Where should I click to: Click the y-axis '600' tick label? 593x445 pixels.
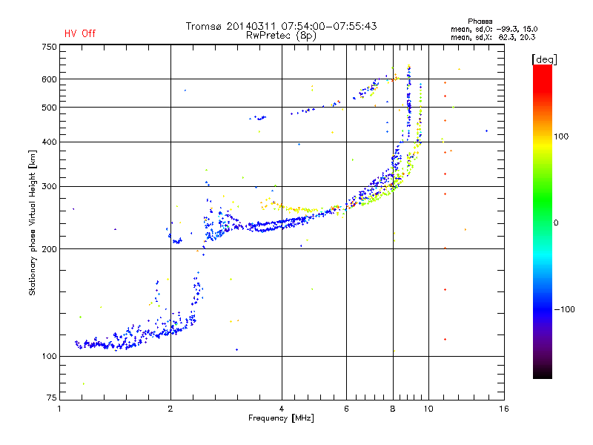[49, 79]
